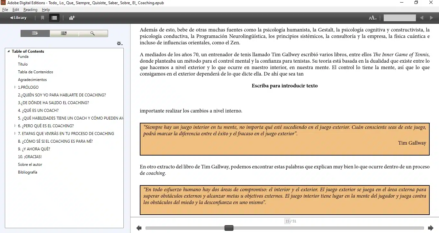The width and height of the screenshot is (439, 233).
Task: Open the Help menu
Action: pyautogui.click(x=46, y=10)
